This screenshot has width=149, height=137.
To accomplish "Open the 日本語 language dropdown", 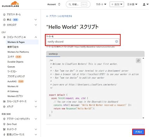I will tap(132, 4).
